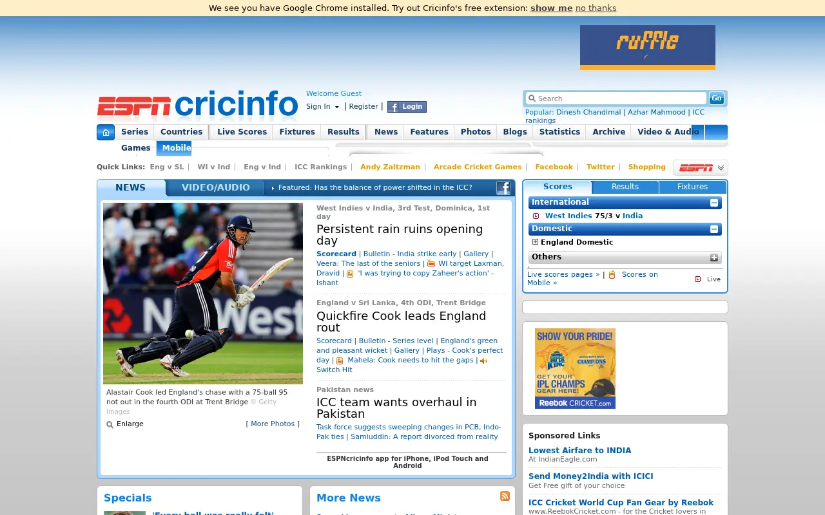Viewport: 825px width, 515px height.
Task: Open the Twitter quick link
Action: click(x=600, y=167)
